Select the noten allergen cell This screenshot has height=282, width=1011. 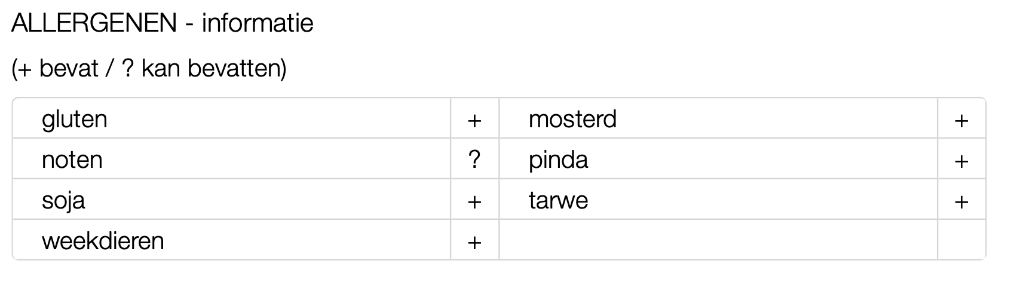pos(231,159)
